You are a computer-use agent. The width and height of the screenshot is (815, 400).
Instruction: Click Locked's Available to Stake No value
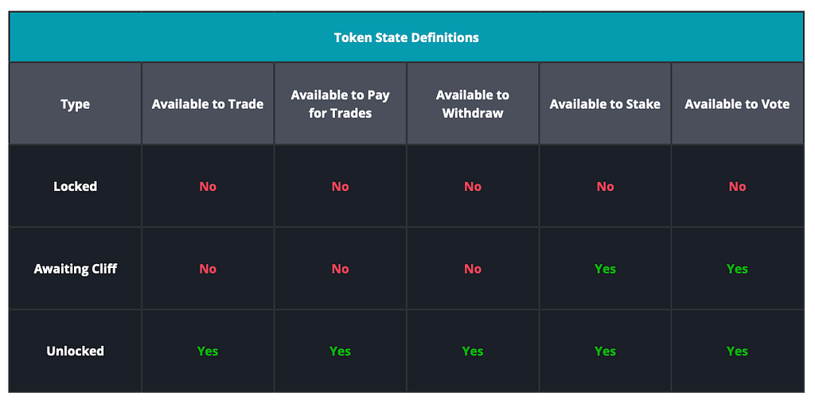click(605, 186)
